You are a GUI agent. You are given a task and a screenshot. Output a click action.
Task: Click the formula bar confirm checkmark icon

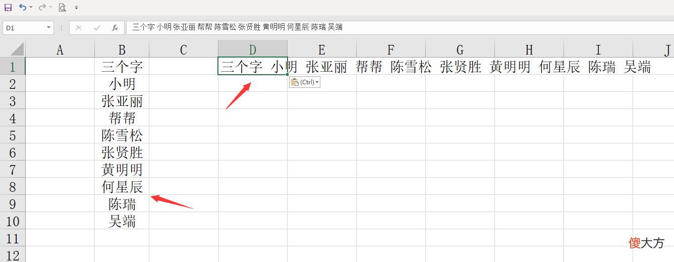click(x=97, y=28)
